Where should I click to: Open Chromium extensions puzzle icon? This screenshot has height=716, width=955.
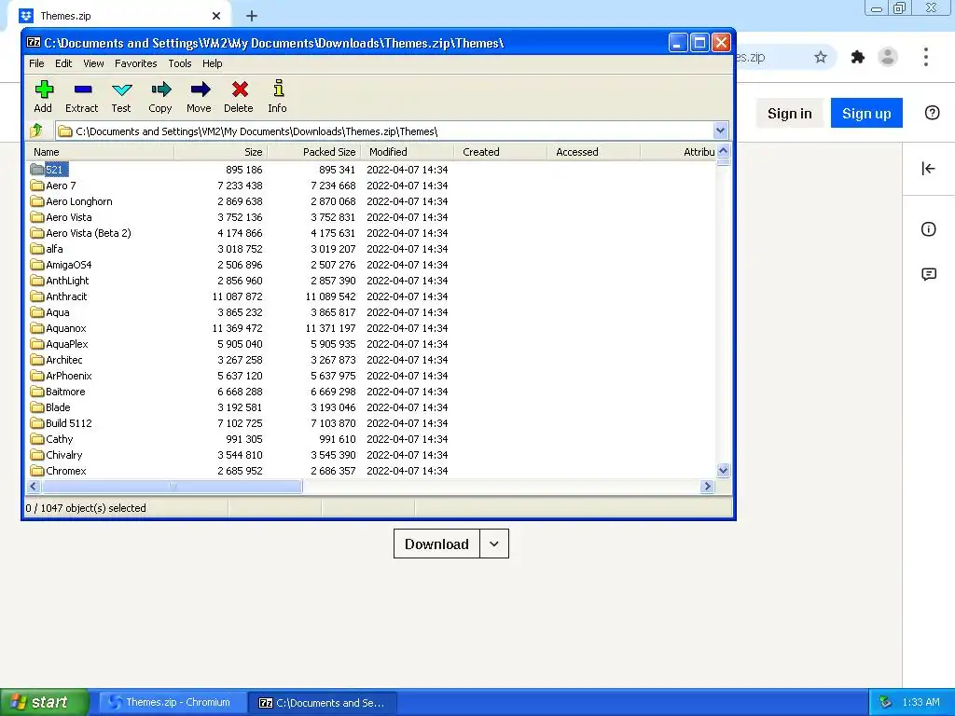[x=858, y=57]
